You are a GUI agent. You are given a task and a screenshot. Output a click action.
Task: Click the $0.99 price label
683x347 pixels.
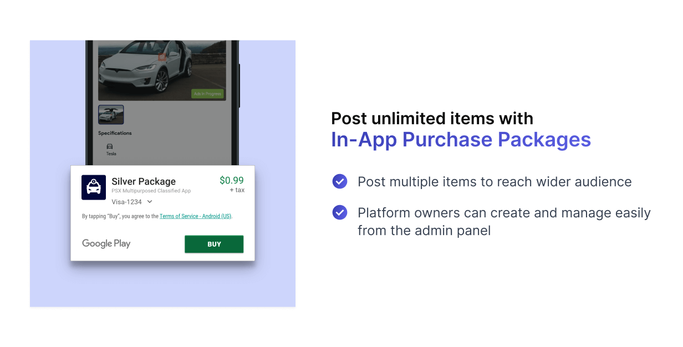(x=231, y=180)
